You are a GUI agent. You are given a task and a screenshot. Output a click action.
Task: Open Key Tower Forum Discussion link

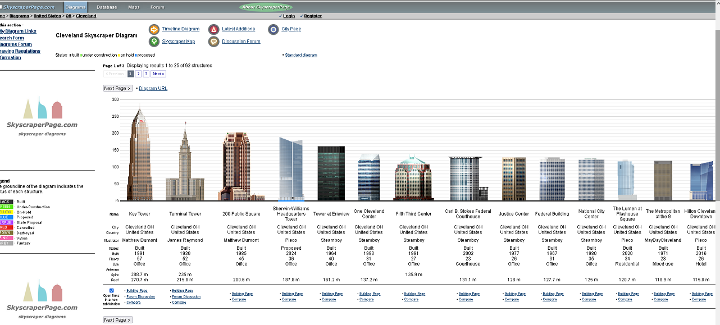coord(140,296)
